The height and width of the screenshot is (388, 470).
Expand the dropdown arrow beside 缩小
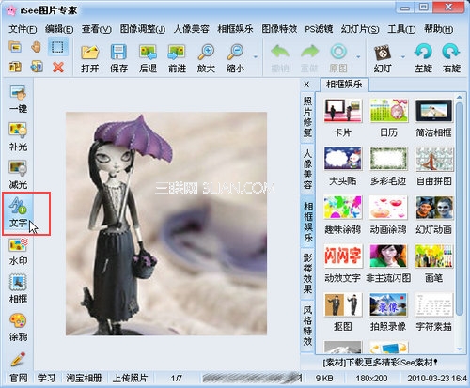[x=256, y=57]
